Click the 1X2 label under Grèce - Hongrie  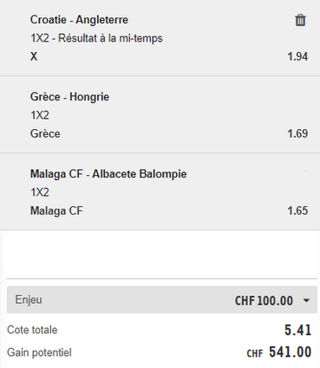pyautogui.click(x=40, y=115)
